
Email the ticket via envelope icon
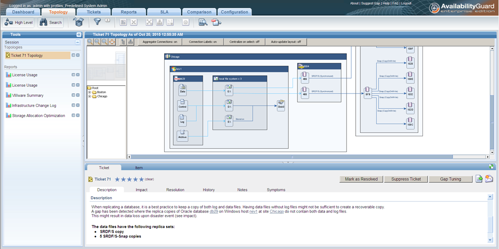pos(489,179)
